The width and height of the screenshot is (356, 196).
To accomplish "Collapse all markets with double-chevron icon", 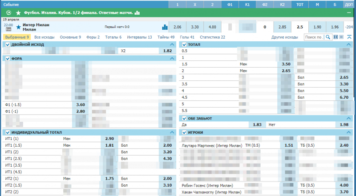I will 348,37.
